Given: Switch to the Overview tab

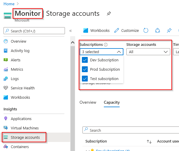Looking at the screenshot, I should 88,102.
